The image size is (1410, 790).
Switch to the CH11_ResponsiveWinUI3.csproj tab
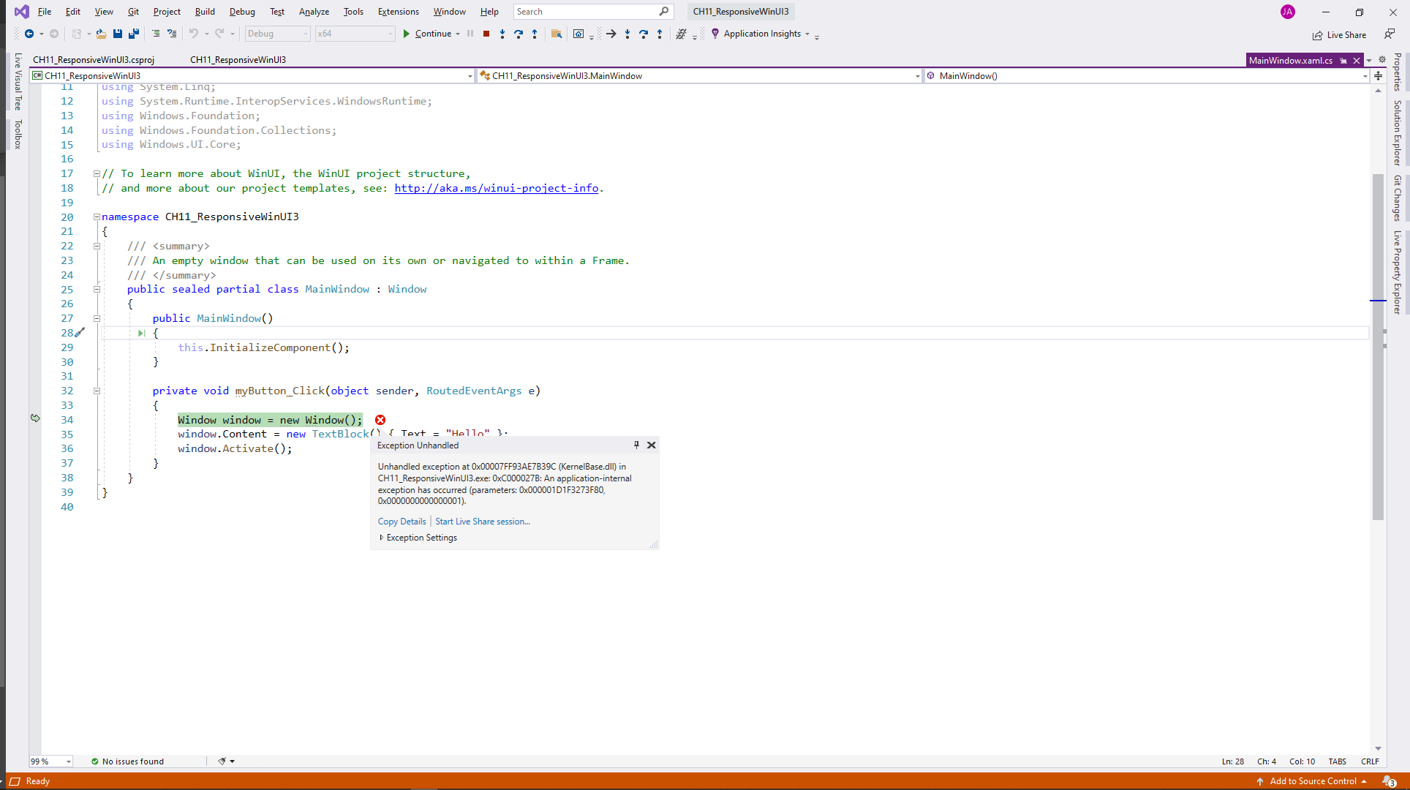(x=94, y=60)
